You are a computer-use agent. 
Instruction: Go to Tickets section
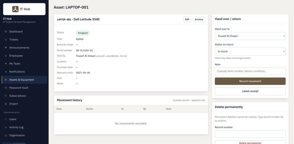pos(24,40)
